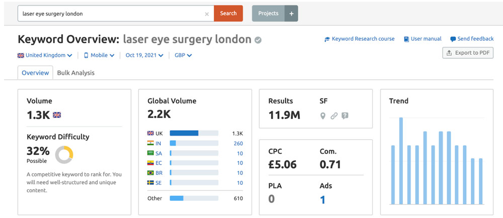Image resolution: width=503 pixels, height=218 pixels.
Task: Open the Mobile device dropdown
Action: click(99, 55)
